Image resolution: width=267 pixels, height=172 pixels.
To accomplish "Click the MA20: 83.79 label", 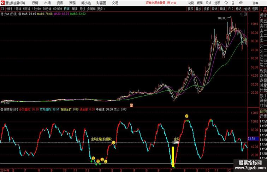I will pos(61,14).
